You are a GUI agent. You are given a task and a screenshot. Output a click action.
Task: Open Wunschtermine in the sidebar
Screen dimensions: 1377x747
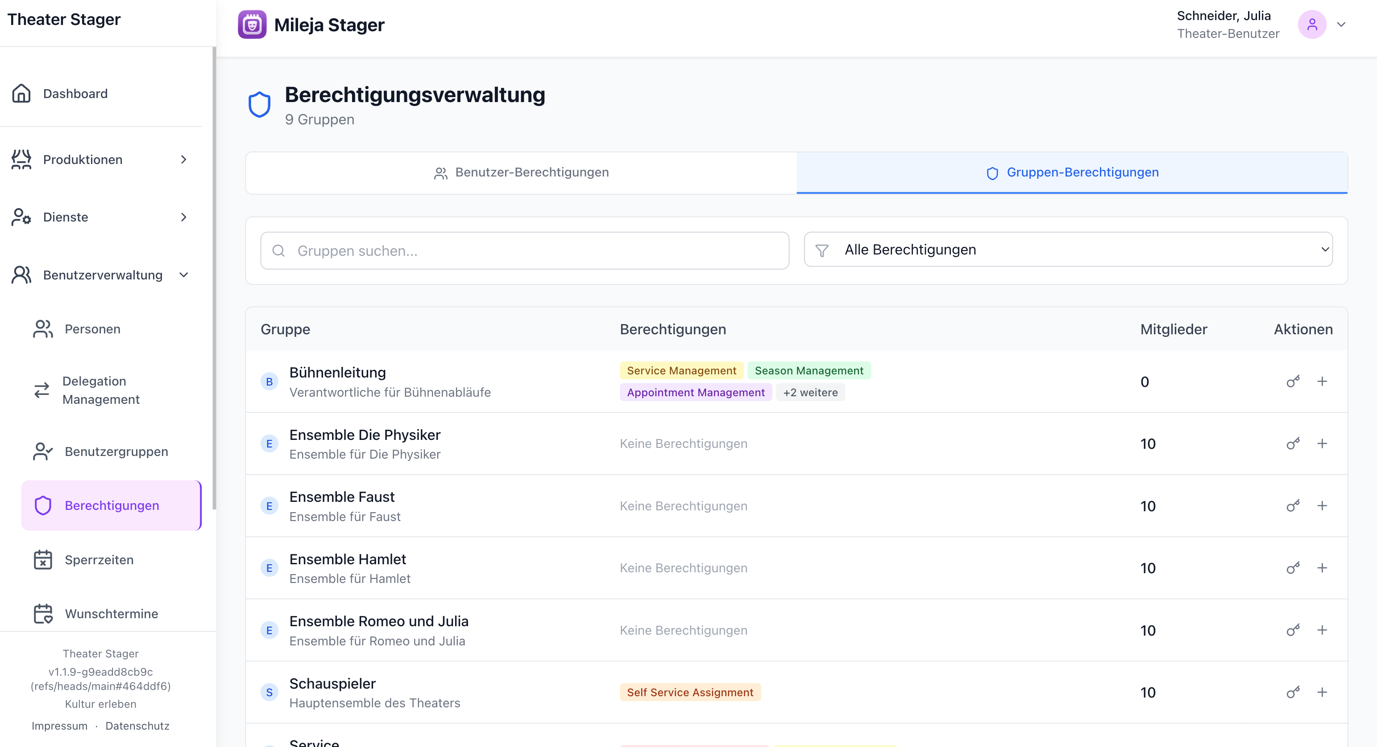point(111,614)
